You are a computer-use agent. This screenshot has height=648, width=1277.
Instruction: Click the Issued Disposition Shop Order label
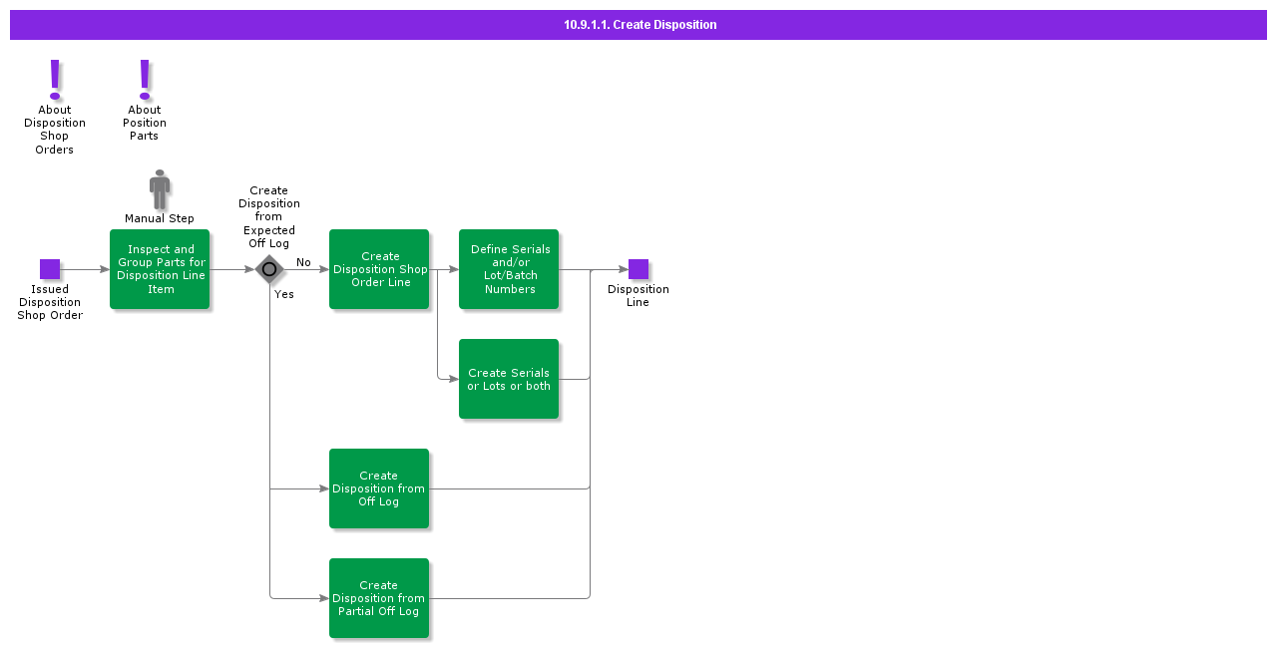point(50,302)
